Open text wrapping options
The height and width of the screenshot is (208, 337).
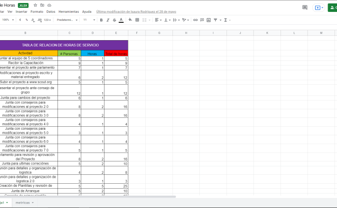pyautogui.click(x=176, y=20)
